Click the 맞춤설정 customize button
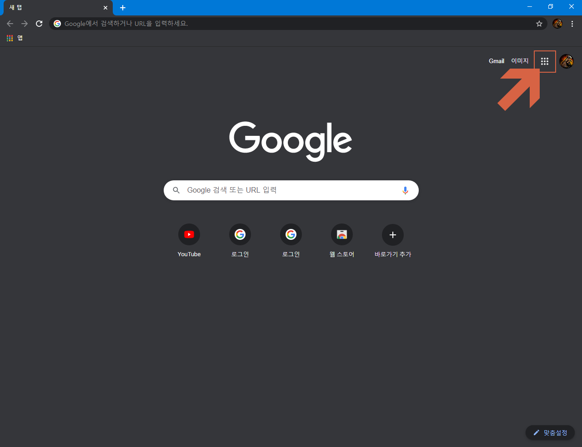The image size is (582, 447). [550, 433]
